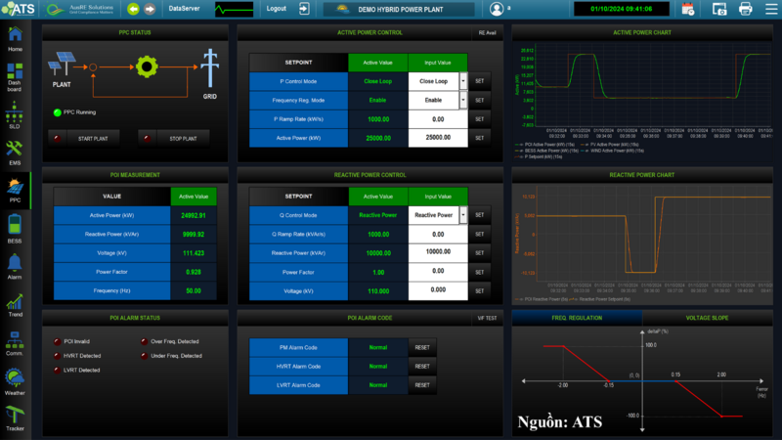This screenshot has width=782, height=440.
Task: Set the Reactive Power (kVAr) value
Action: 479,253
